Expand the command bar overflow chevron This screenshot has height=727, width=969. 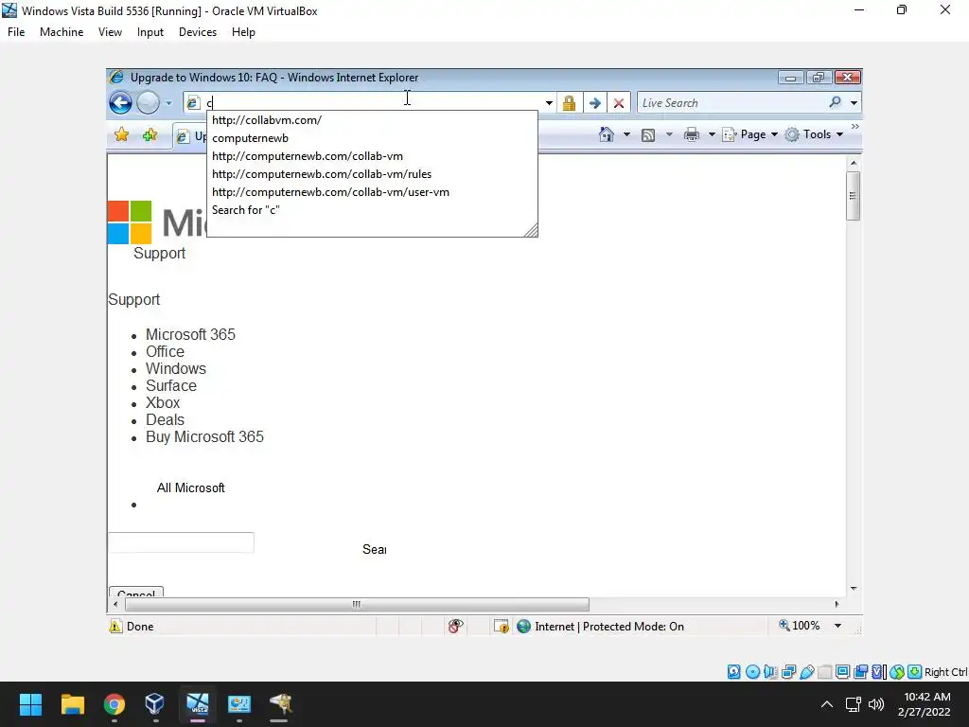click(x=855, y=127)
